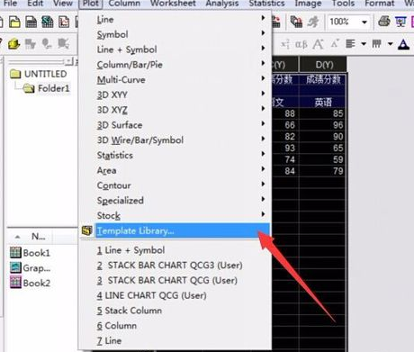Open Book1 workbook icon in explorer
Image resolution: width=414 pixels, height=352 pixels.
[15, 253]
